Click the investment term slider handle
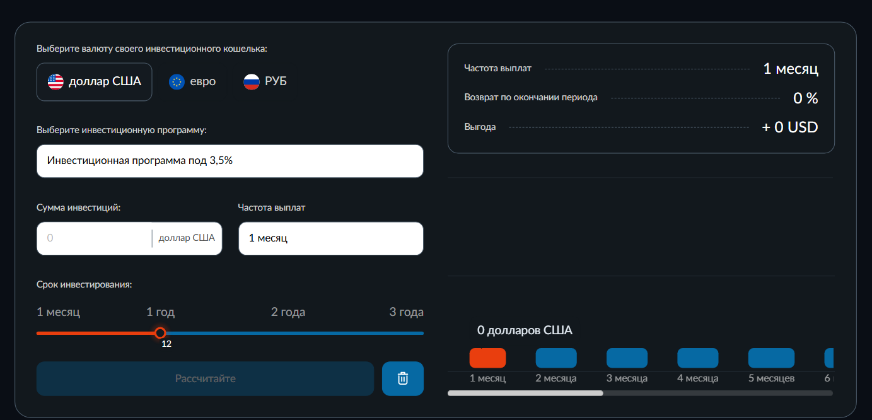The image size is (872, 420). 160,333
